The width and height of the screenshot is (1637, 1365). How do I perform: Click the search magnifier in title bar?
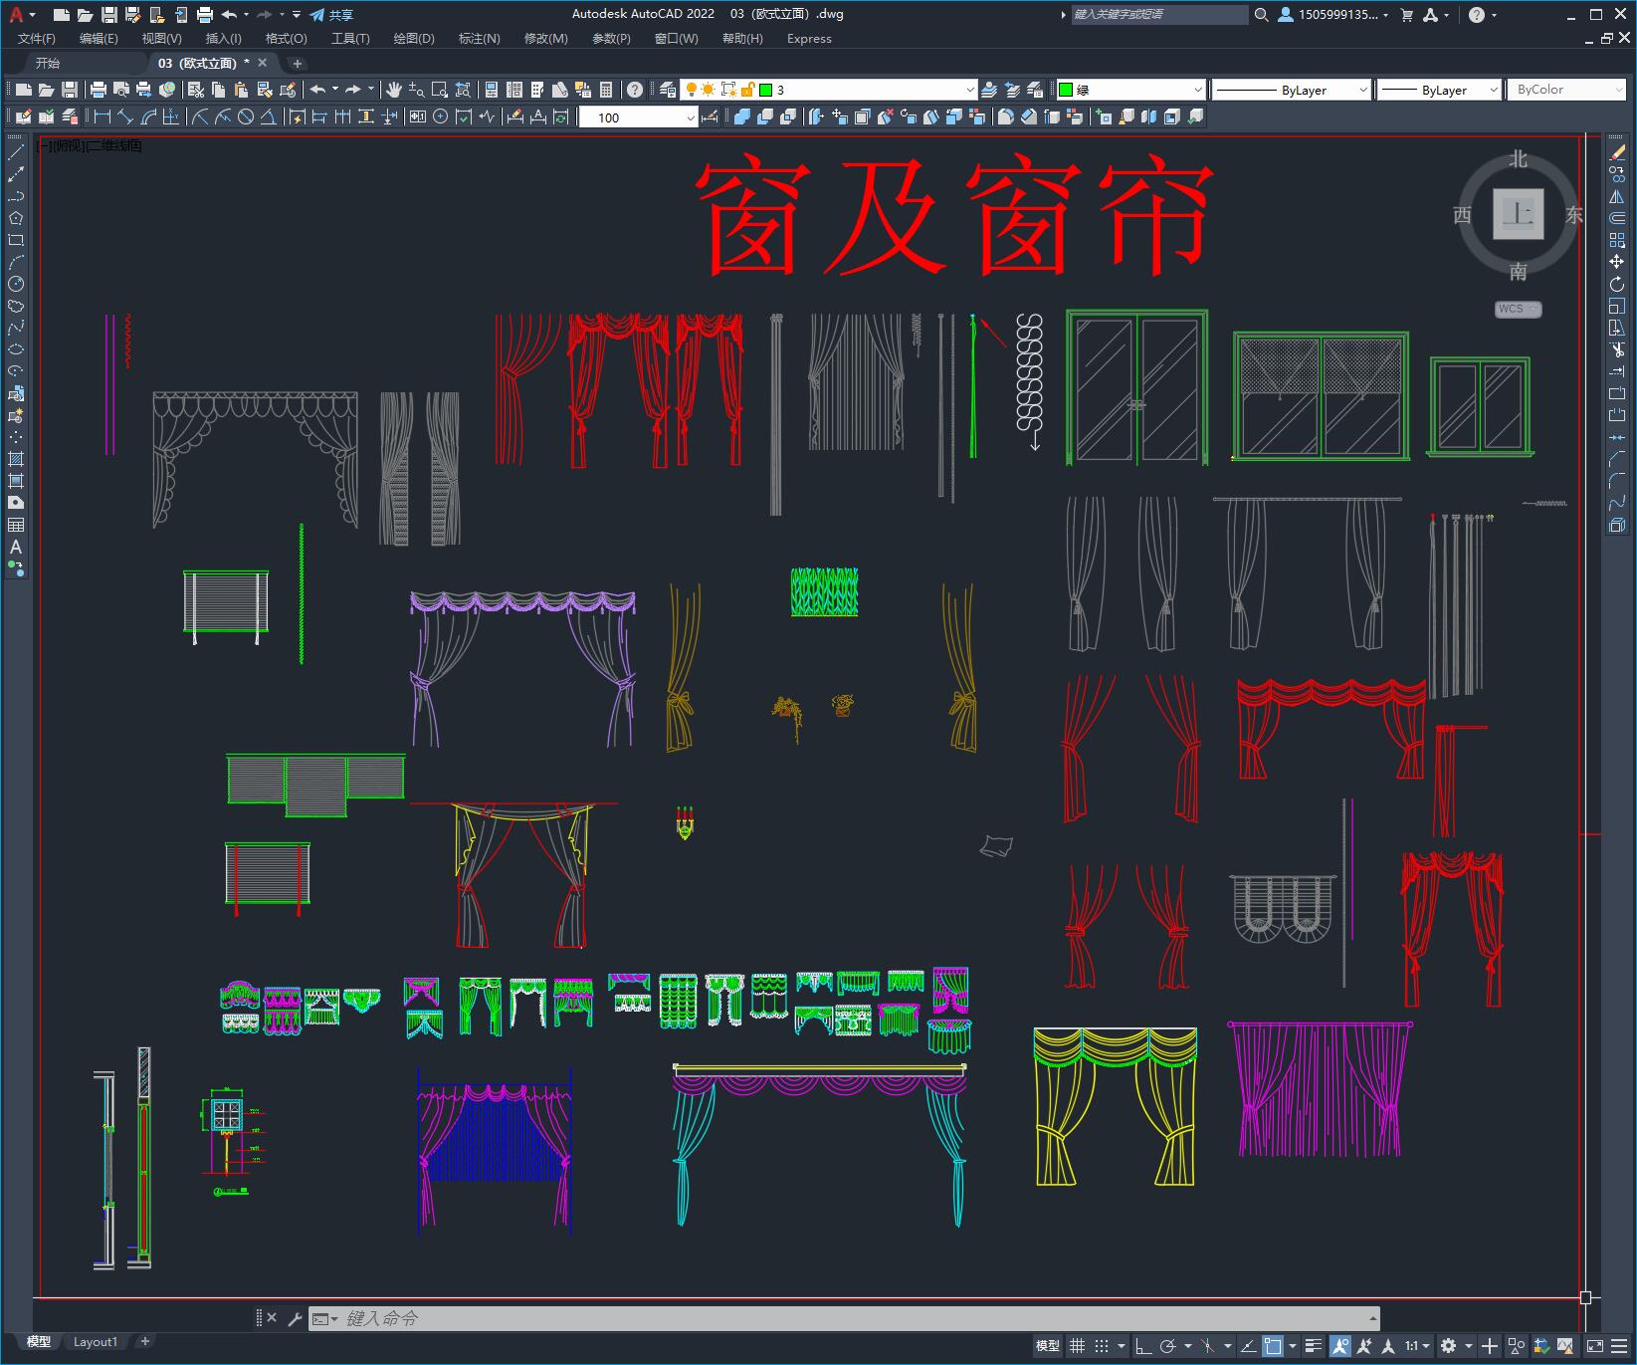[1262, 15]
